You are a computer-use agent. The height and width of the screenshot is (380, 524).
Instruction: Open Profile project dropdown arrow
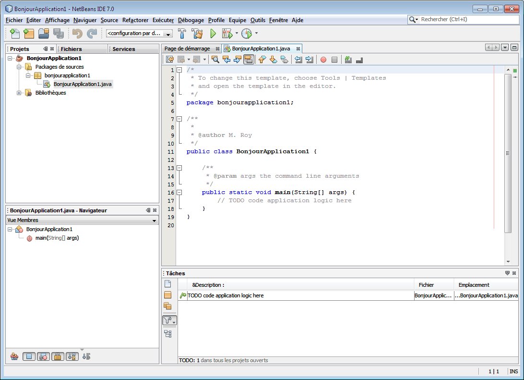coord(256,33)
